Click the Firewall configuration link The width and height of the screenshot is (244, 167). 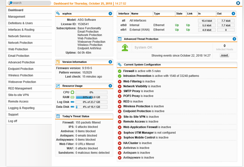[x=129, y=71]
